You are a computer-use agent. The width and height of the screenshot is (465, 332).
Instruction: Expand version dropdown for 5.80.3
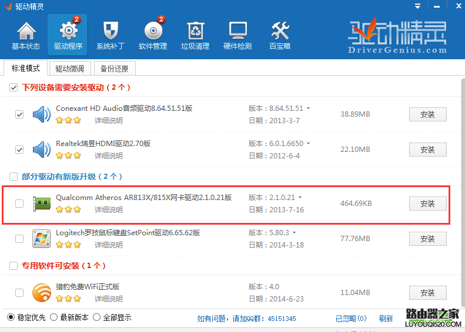click(294, 233)
